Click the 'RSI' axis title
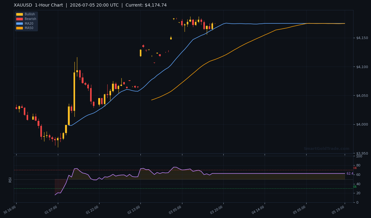Screen dimensions: 371x218 [10, 180]
